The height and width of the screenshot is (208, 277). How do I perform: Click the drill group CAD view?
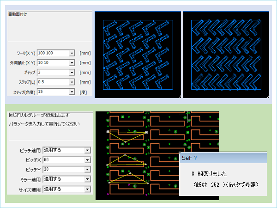click(x=137, y=156)
